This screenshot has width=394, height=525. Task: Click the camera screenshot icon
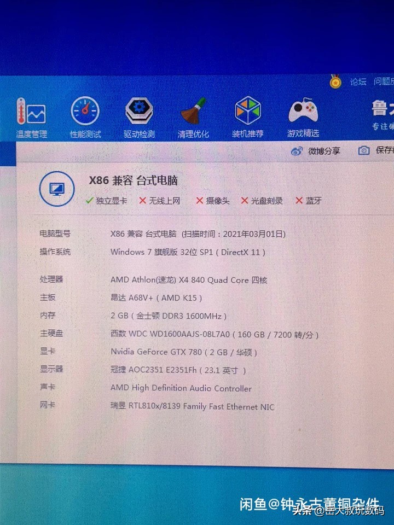(x=364, y=151)
